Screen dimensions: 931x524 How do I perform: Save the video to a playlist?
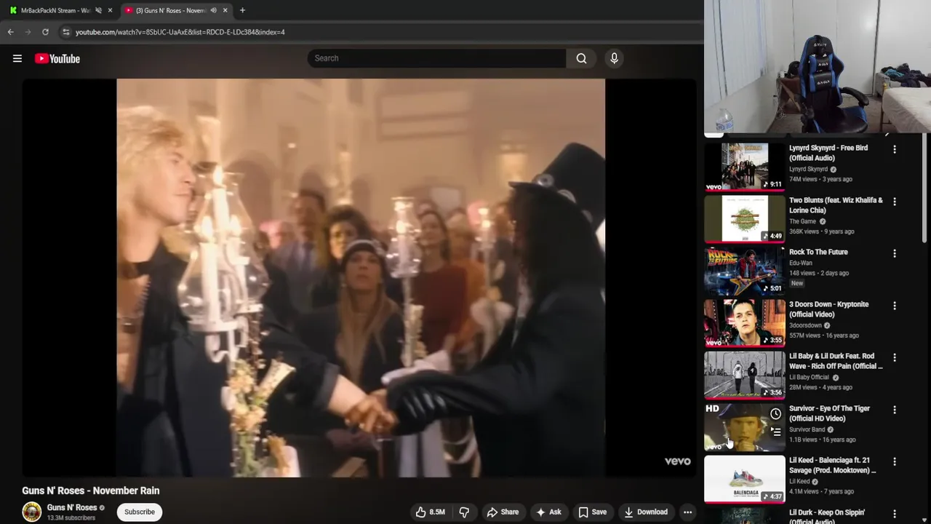pos(592,512)
